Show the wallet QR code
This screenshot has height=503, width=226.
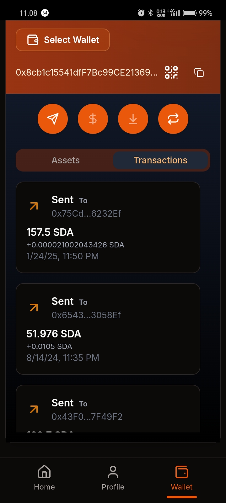[171, 72]
